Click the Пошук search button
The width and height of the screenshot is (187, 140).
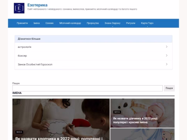tap(169, 88)
